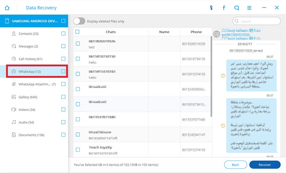Check the Audio (54) checkbox
The height and width of the screenshot is (173, 286).
[63, 122]
